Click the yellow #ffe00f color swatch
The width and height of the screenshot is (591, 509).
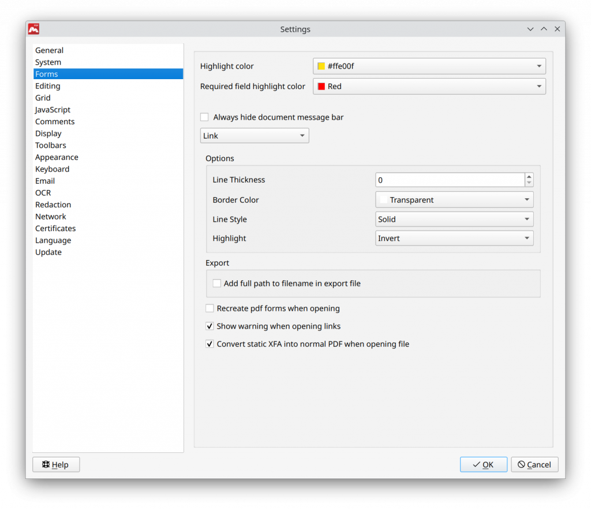[x=321, y=66]
